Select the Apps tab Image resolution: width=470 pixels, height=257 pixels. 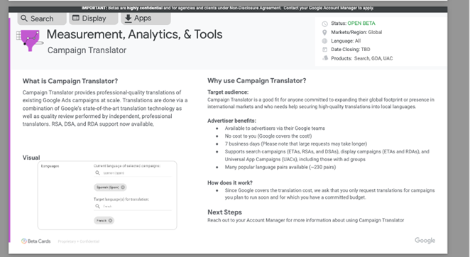[x=146, y=18]
